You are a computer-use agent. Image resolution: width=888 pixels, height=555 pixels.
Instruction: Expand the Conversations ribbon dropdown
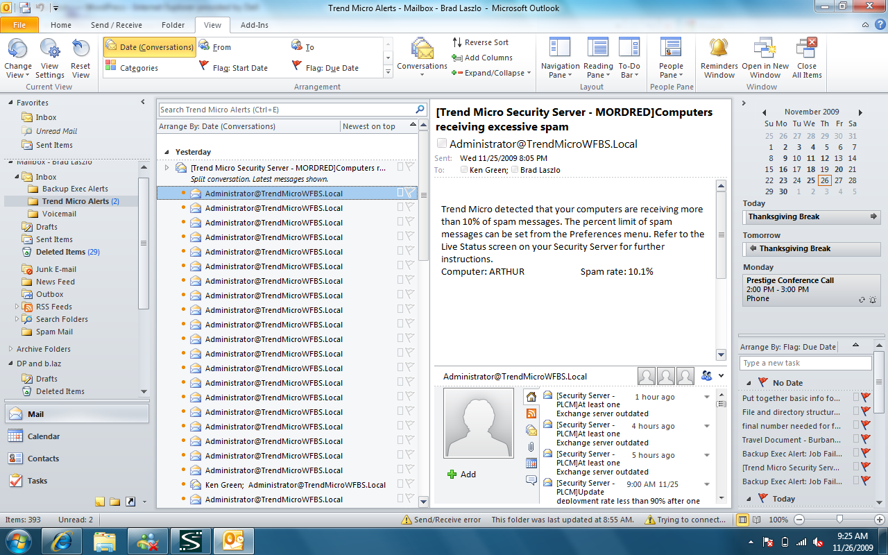pyautogui.click(x=422, y=74)
